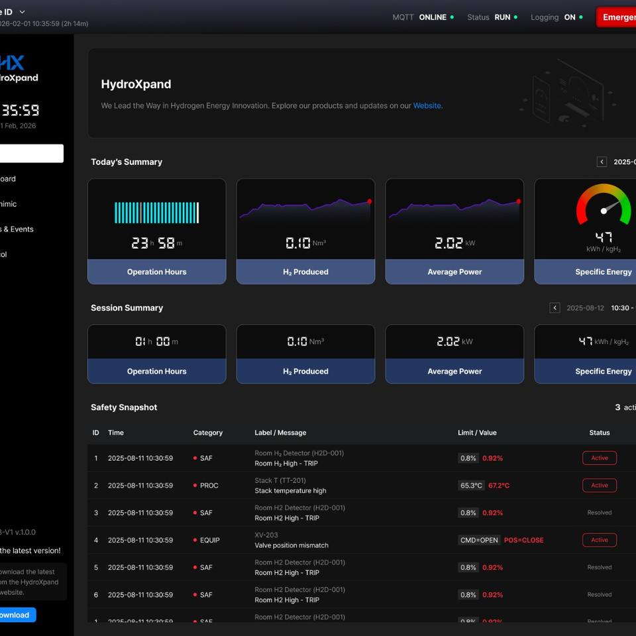Go to previous day in Today's Summary
636x636 pixels.
coord(602,162)
